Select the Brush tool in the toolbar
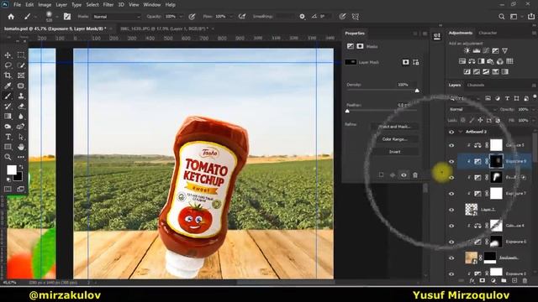This screenshot has width=538, height=302. click(8, 96)
